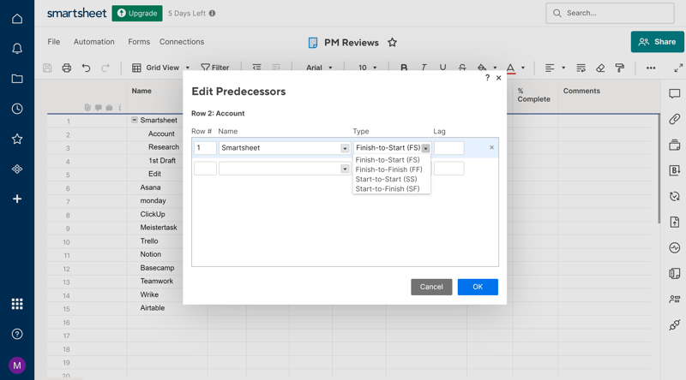The image size is (686, 380).
Task: Click the Search box at top
Action: pos(610,13)
